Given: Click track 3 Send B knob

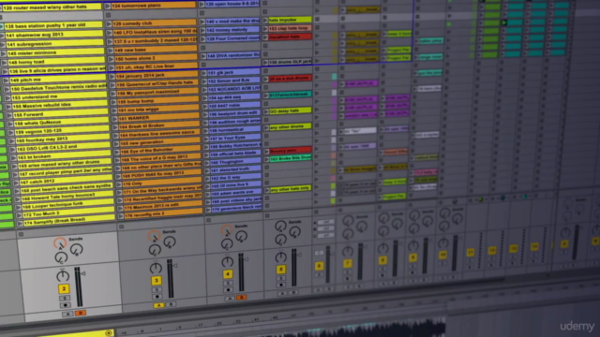Looking at the screenshot, I should click(170, 242).
